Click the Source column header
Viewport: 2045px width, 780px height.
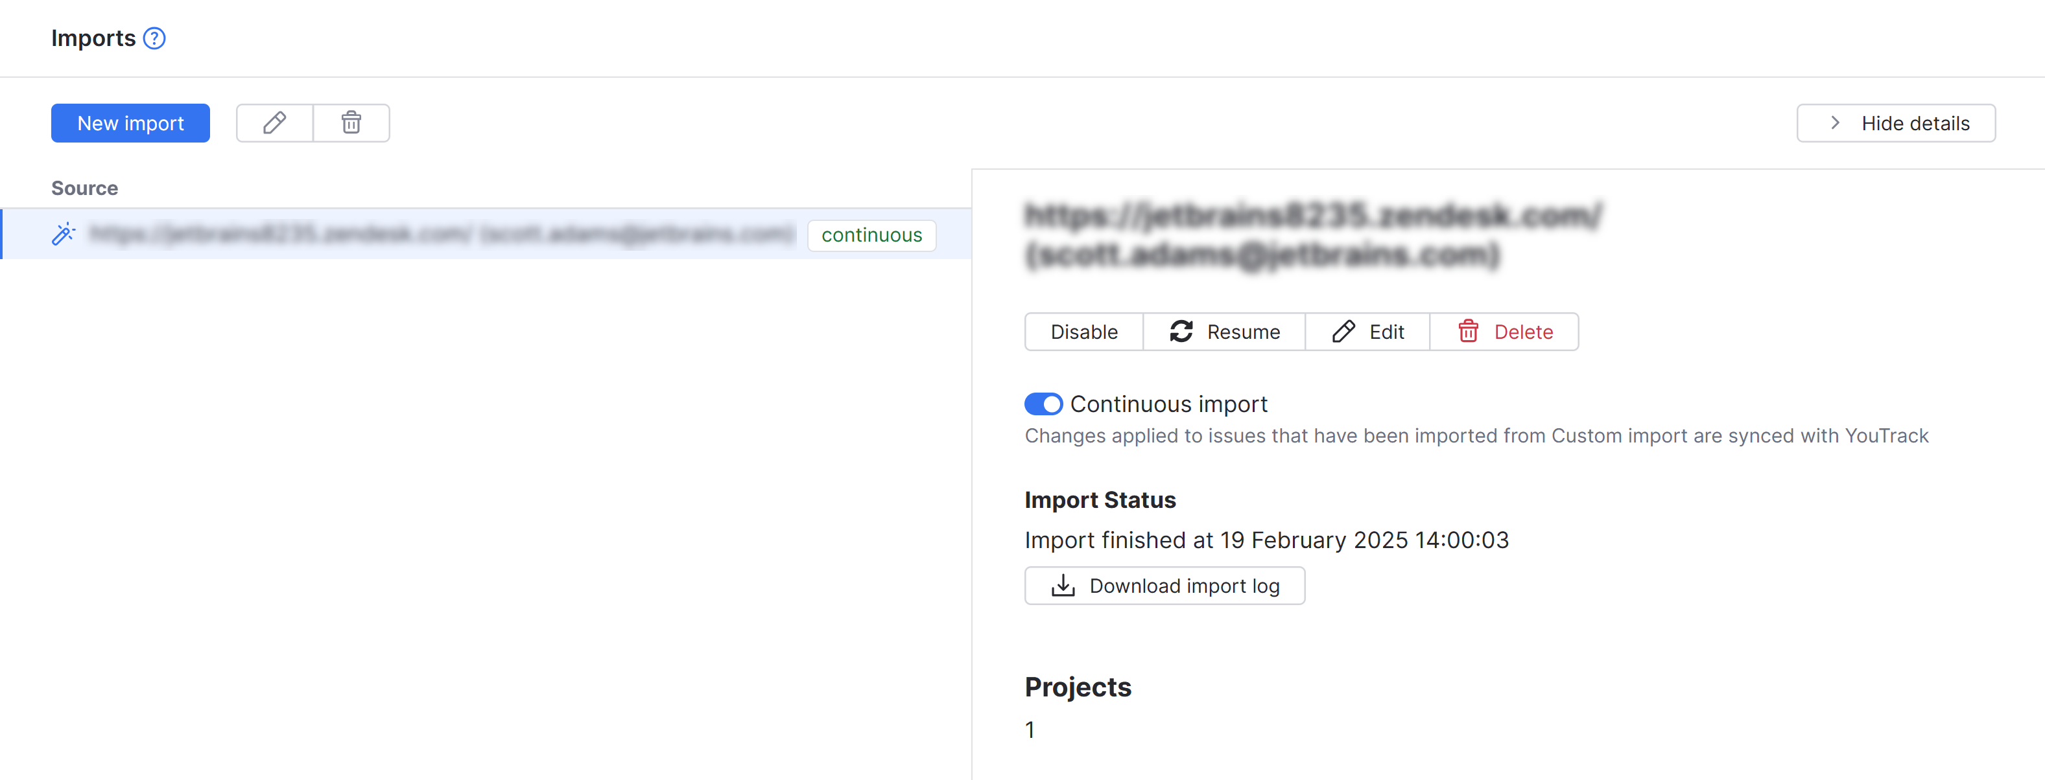tap(84, 188)
